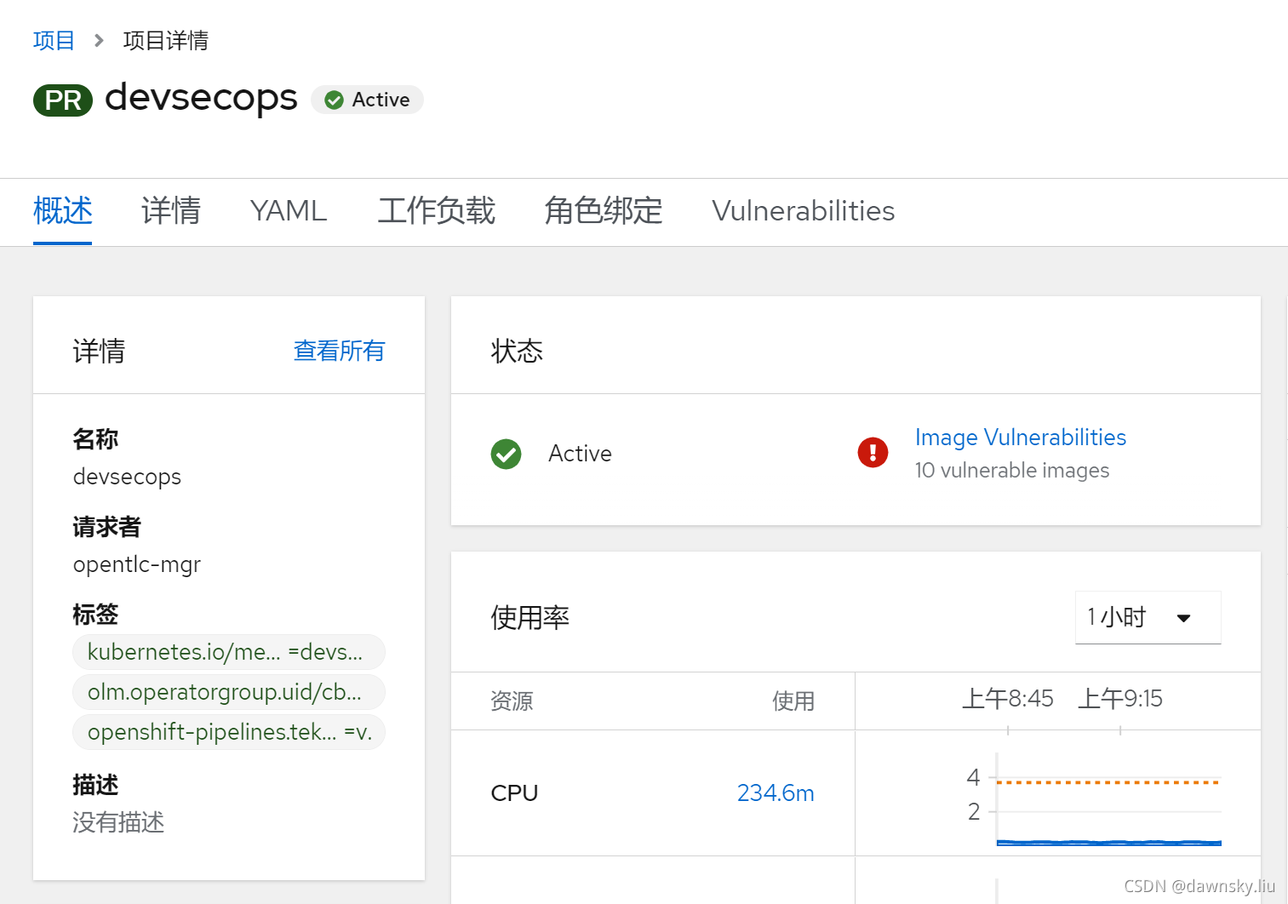Viewport: 1288px width, 904px height.
Task: Click the 状态 card heading
Action: [517, 351]
